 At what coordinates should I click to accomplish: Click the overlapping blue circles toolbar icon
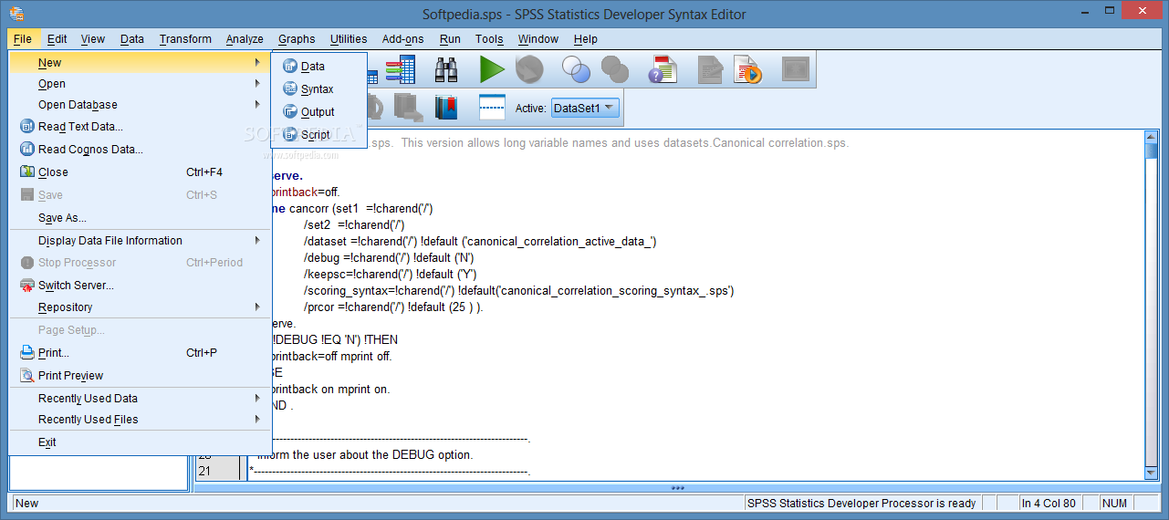click(576, 69)
